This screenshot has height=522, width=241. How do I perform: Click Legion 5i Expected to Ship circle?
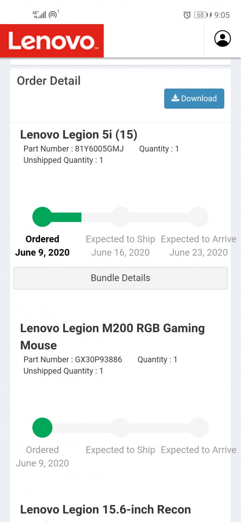(x=120, y=217)
